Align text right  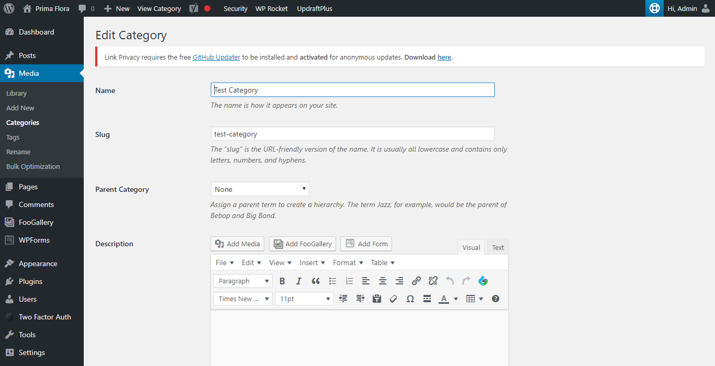point(399,281)
